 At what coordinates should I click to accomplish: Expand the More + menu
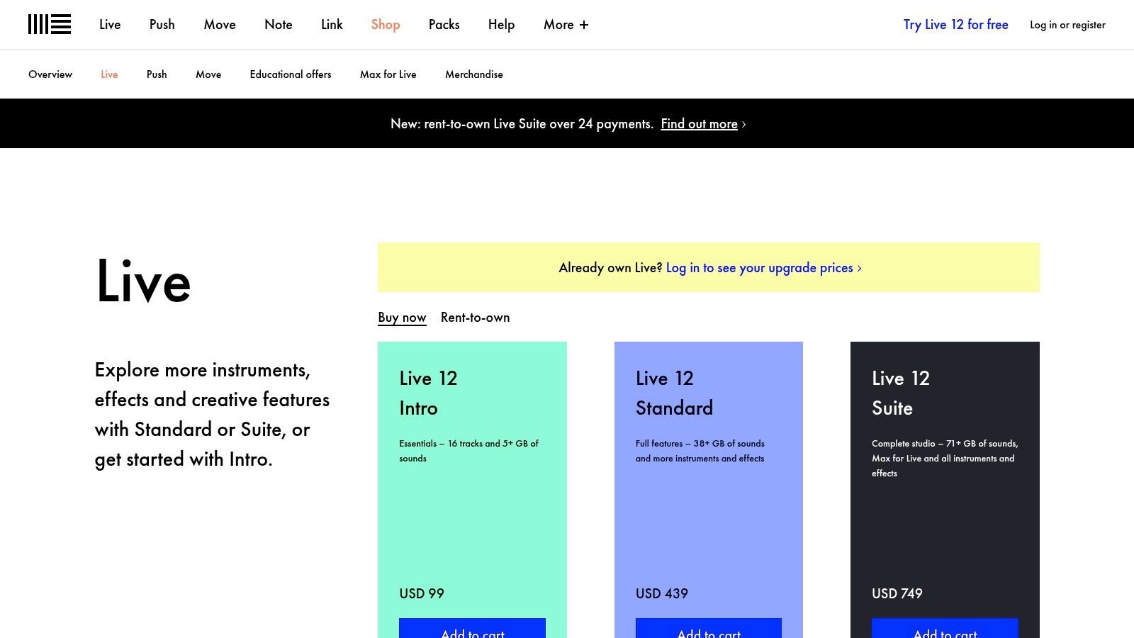coord(566,24)
